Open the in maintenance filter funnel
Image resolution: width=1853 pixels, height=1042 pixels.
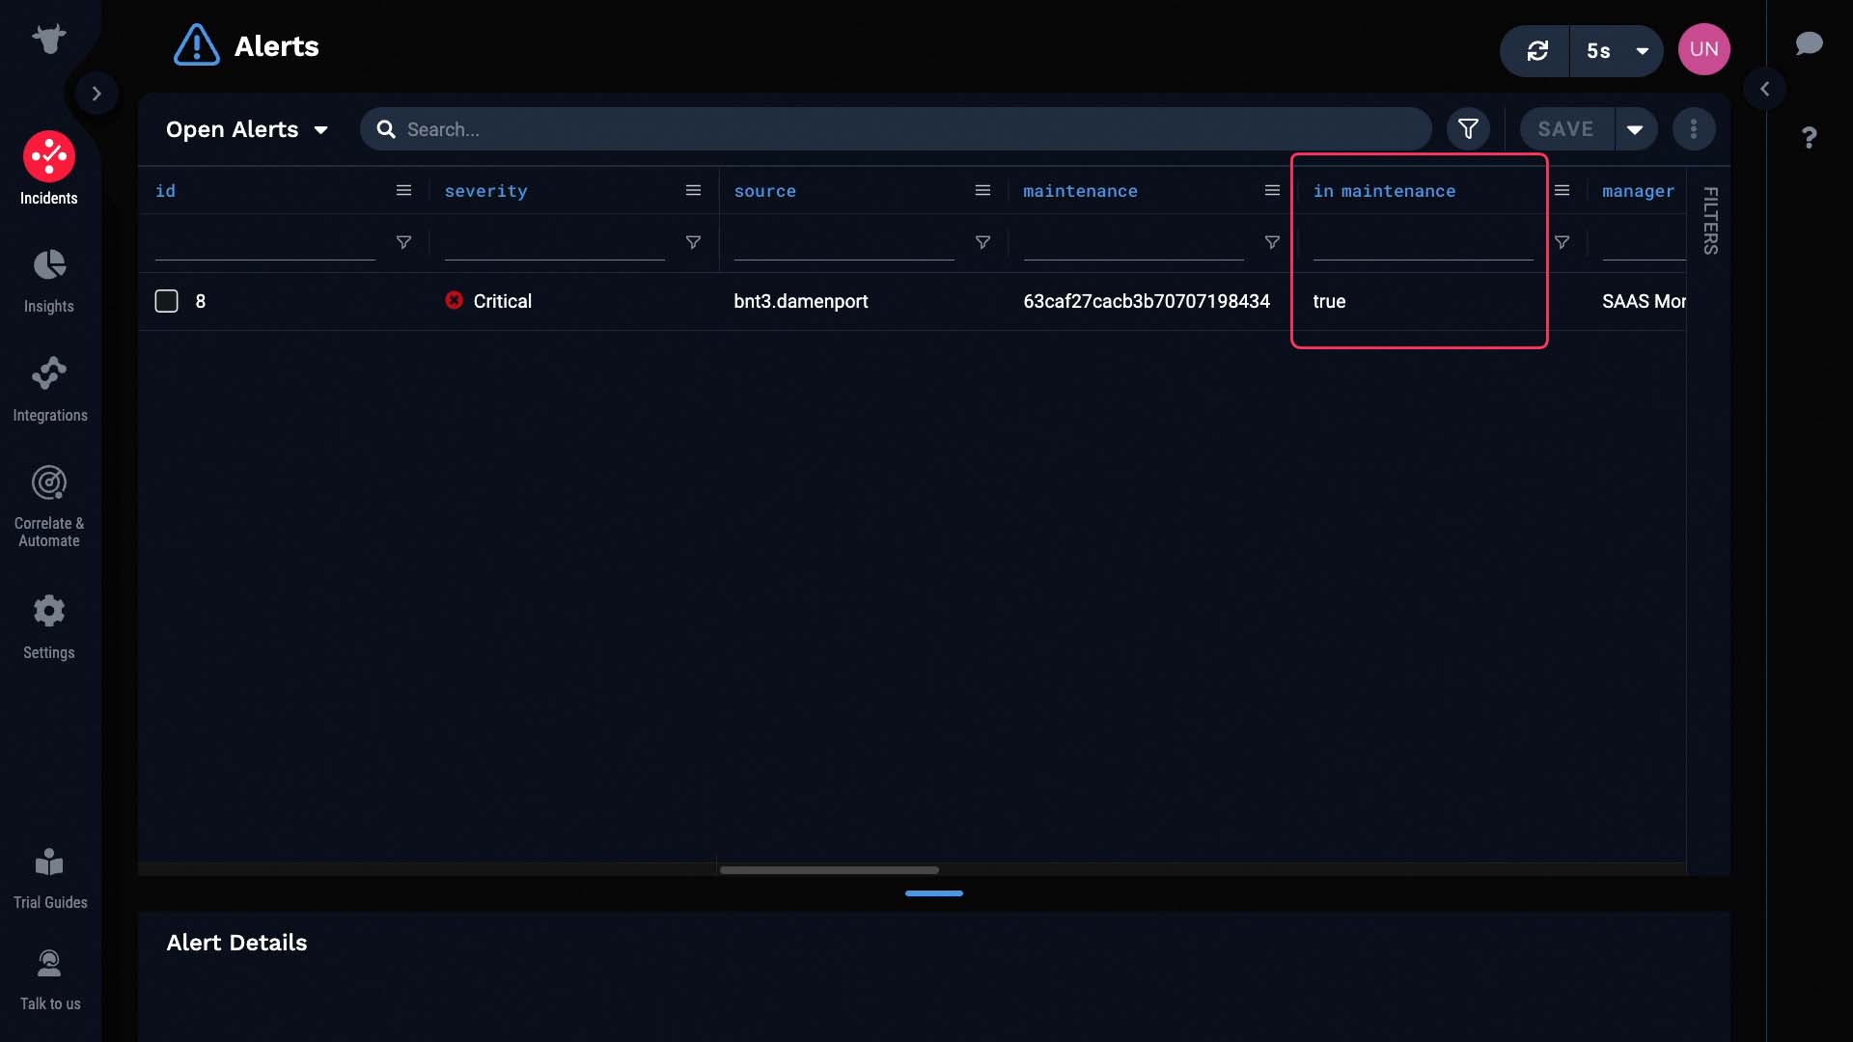pyautogui.click(x=1562, y=242)
